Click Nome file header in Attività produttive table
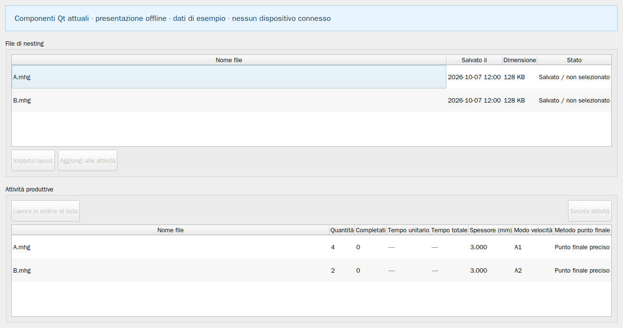The image size is (623, 328). (170, 230)
